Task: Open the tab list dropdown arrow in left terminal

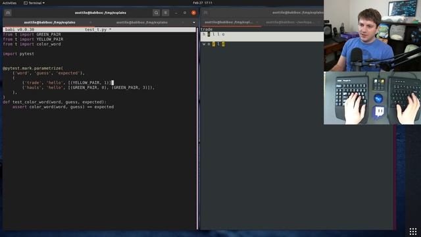Action: [x=194, y=22]
